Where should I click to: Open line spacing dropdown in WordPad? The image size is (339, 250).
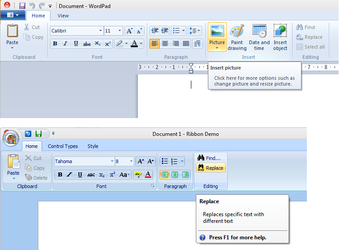(x=198, y=31)
